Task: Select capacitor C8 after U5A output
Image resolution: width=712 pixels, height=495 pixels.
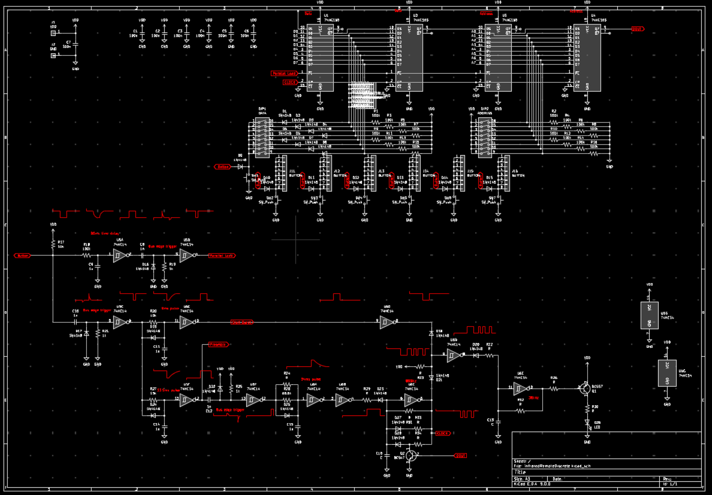Action: pos(142,255)
